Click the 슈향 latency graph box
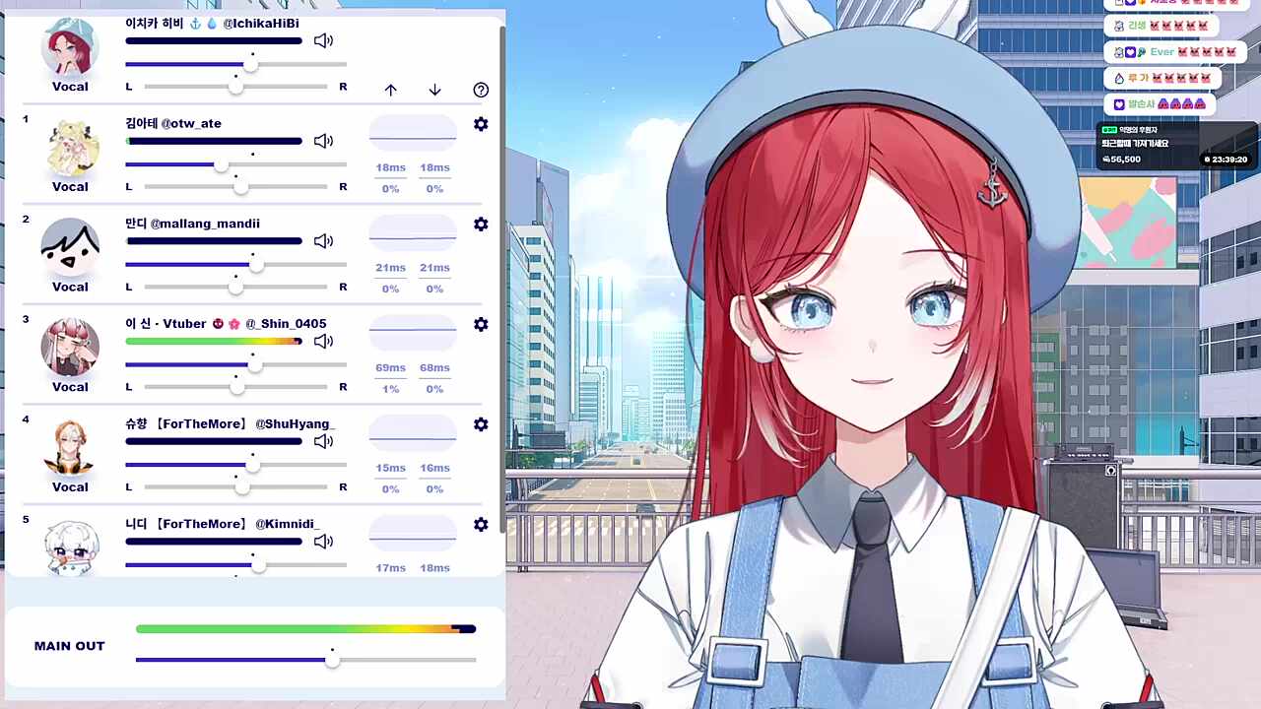This screenshot has width=1261, height=709. point(413,433)
